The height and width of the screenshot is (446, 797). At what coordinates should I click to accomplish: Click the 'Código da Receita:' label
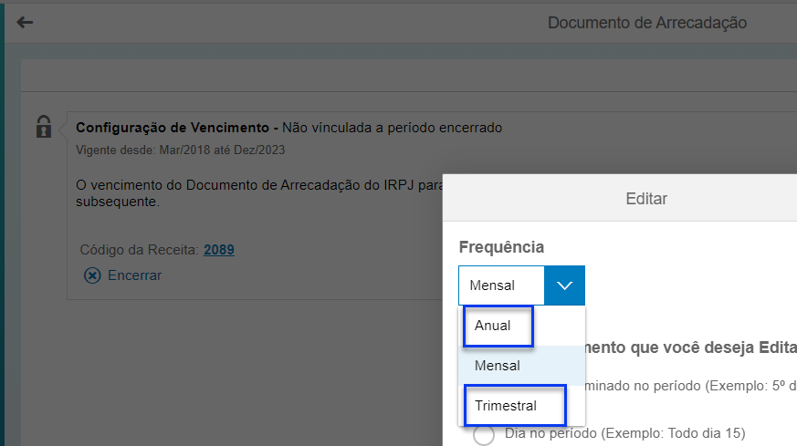140,250
